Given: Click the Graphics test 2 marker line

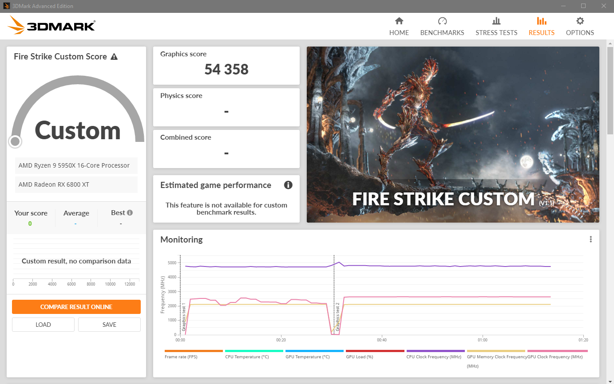Looking at the screenshot, I should tap(334, 295).
